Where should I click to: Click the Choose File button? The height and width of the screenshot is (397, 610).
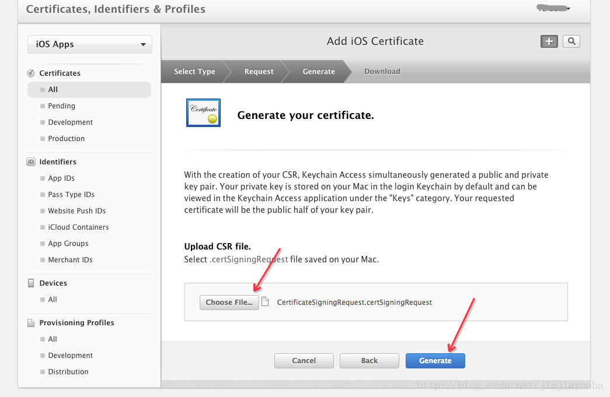[229, 302]
